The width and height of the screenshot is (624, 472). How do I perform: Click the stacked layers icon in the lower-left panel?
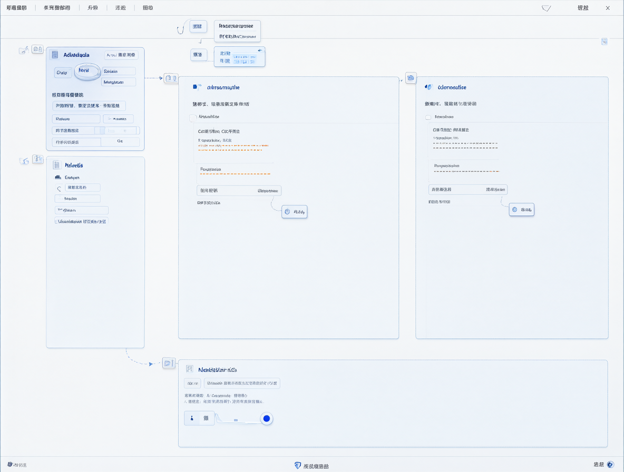pos(58,178)
